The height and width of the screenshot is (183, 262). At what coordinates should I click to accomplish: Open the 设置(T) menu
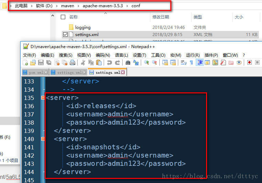(139, 55)
